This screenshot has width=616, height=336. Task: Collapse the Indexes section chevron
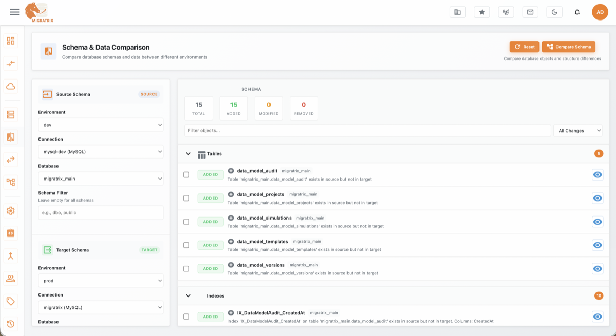point(188,296)
